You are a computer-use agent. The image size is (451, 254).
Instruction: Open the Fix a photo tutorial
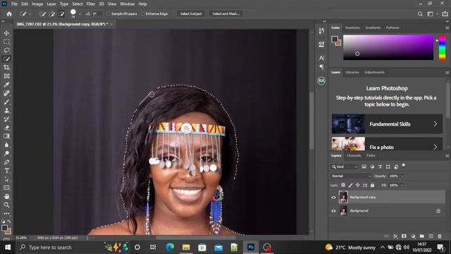click(387, 144)
